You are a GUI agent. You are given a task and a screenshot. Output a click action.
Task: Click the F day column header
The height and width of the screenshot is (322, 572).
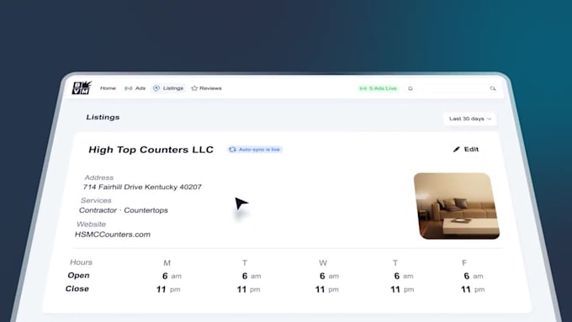(464, 263)
